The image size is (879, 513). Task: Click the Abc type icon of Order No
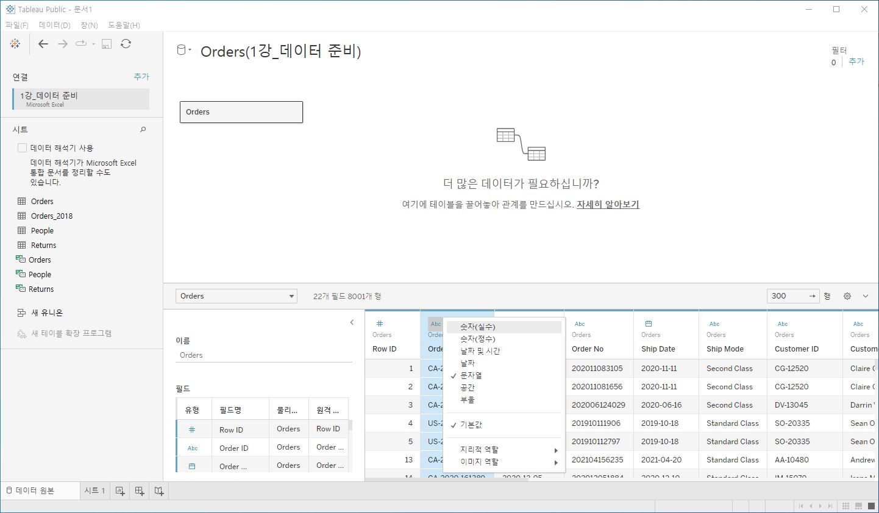(580, 324)
